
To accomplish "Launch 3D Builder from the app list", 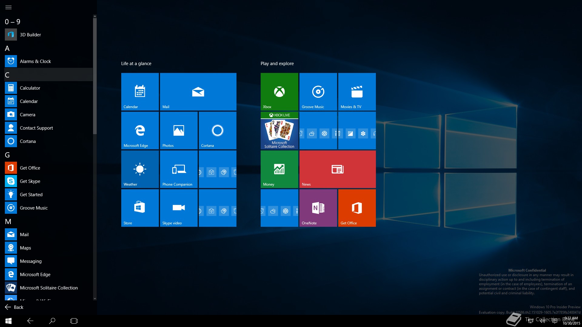I will click(x=48, y=35).
